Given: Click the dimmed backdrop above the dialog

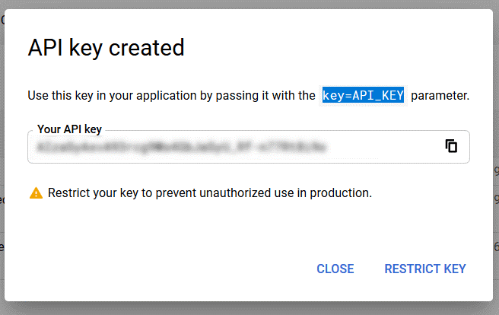Looking at the screenshot, I should click(x=249, y=4).
